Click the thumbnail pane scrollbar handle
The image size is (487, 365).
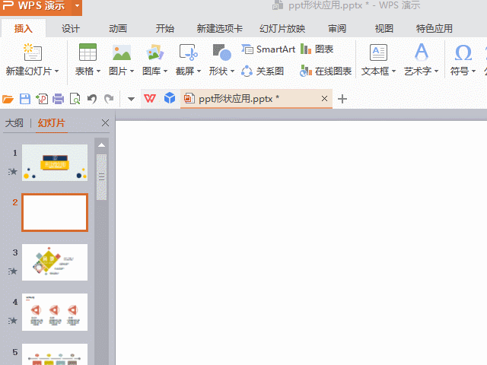click(101, 177)
